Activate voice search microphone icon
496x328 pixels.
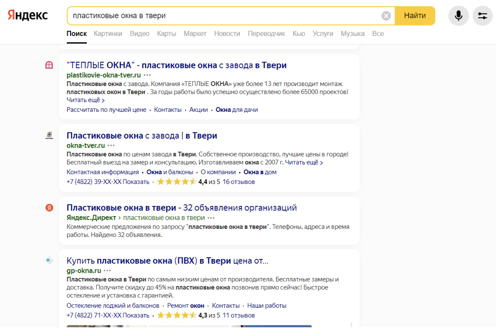458,16
